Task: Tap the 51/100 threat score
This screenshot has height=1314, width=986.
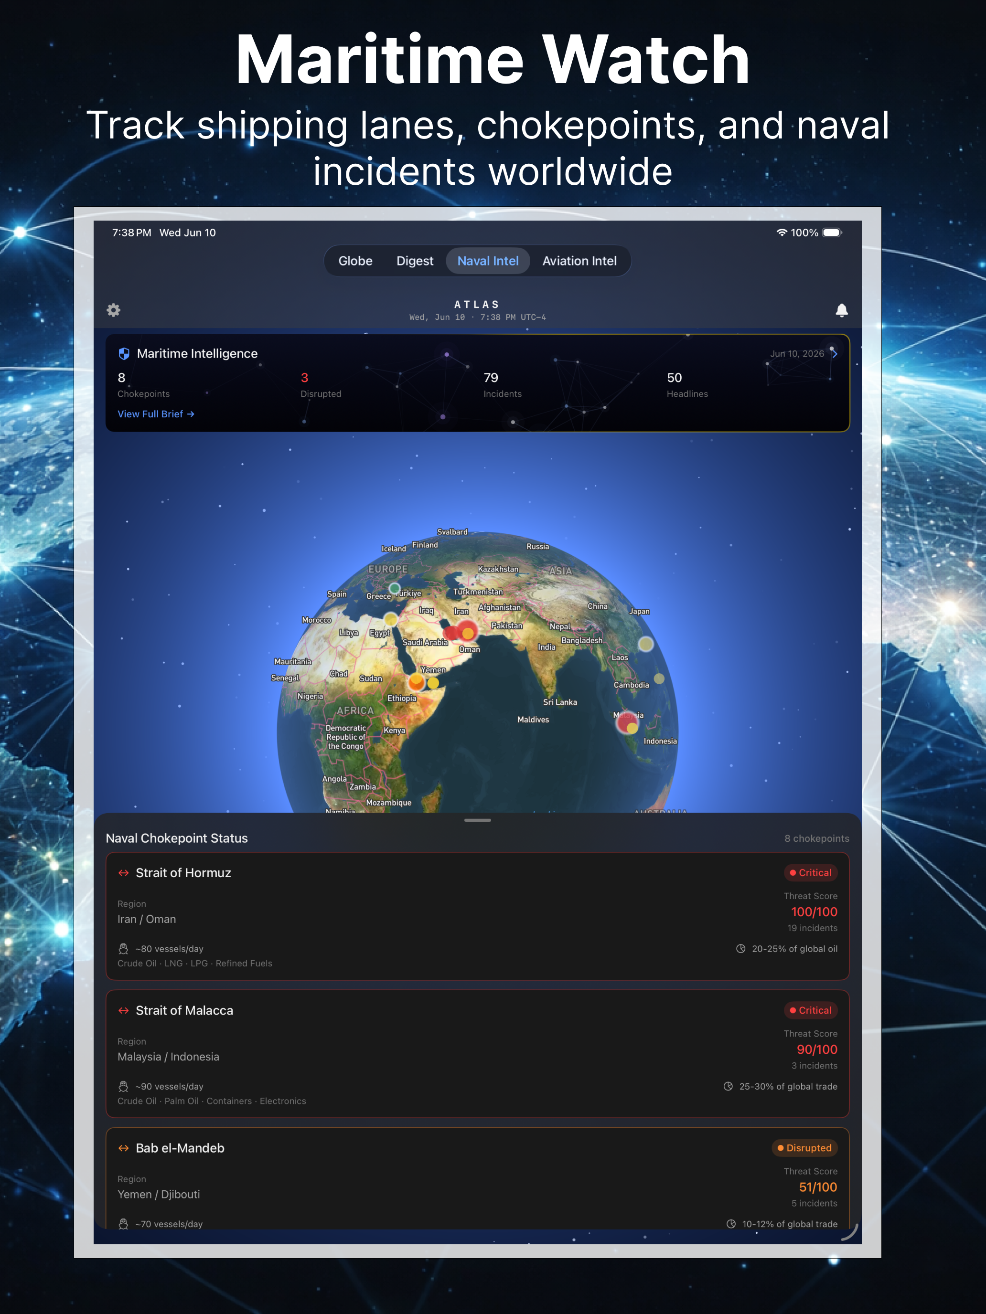Action: click(818, 1187)
